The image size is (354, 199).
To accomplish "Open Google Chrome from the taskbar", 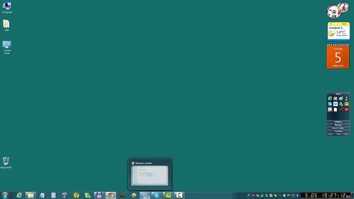I will pyautogui.click(x=111, y=195).
